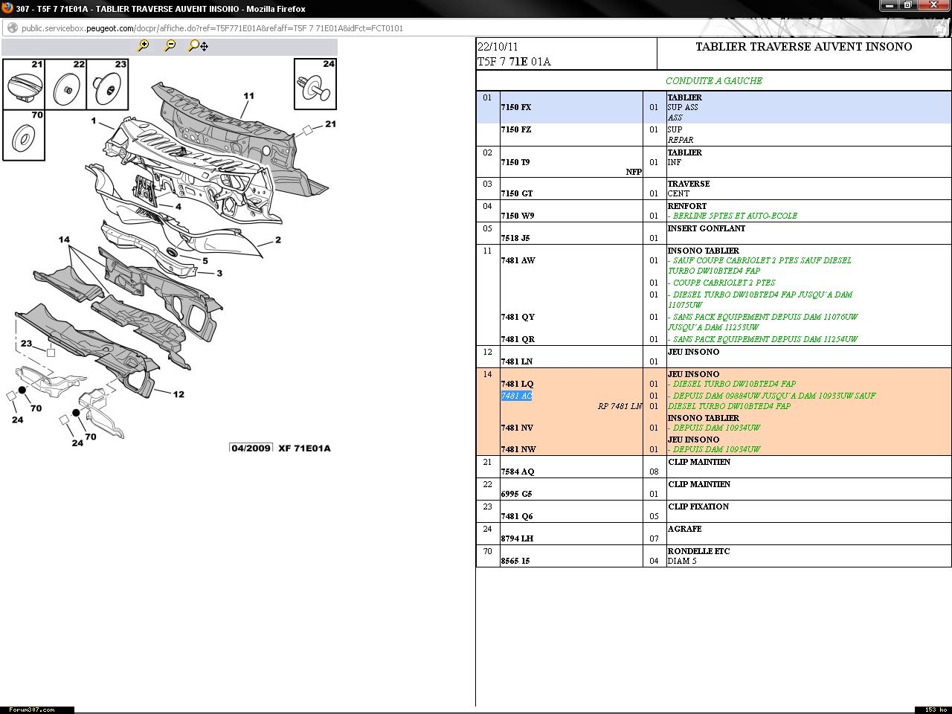Screen dimensions: 952x714
Task: Click the zoom in magnifier icon
Action: pos(144,46)
